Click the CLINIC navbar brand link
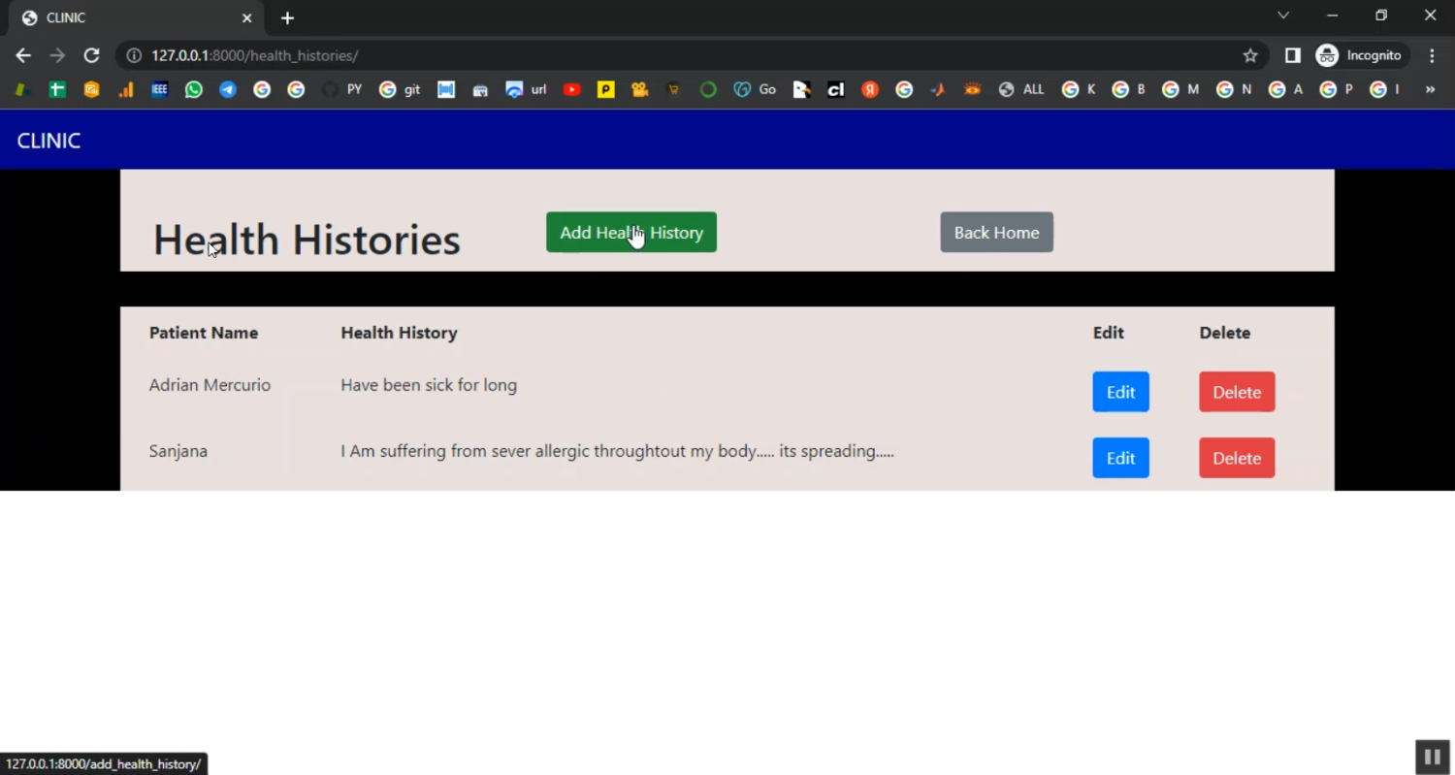 (x=48, y=141)
